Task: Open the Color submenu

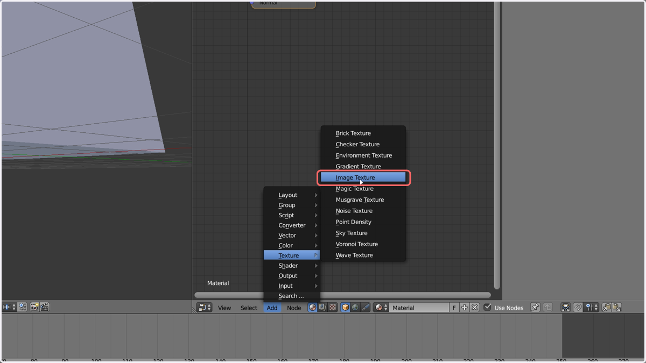Action: click(x=292, y=246)
